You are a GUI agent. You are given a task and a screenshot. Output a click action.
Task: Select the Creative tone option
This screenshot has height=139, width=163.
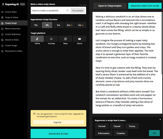(121, 133)
